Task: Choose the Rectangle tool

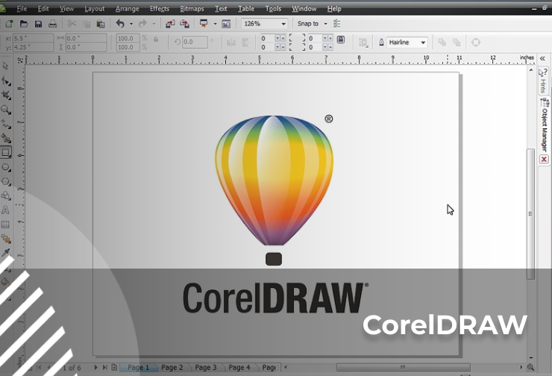Action: point(6,153)
